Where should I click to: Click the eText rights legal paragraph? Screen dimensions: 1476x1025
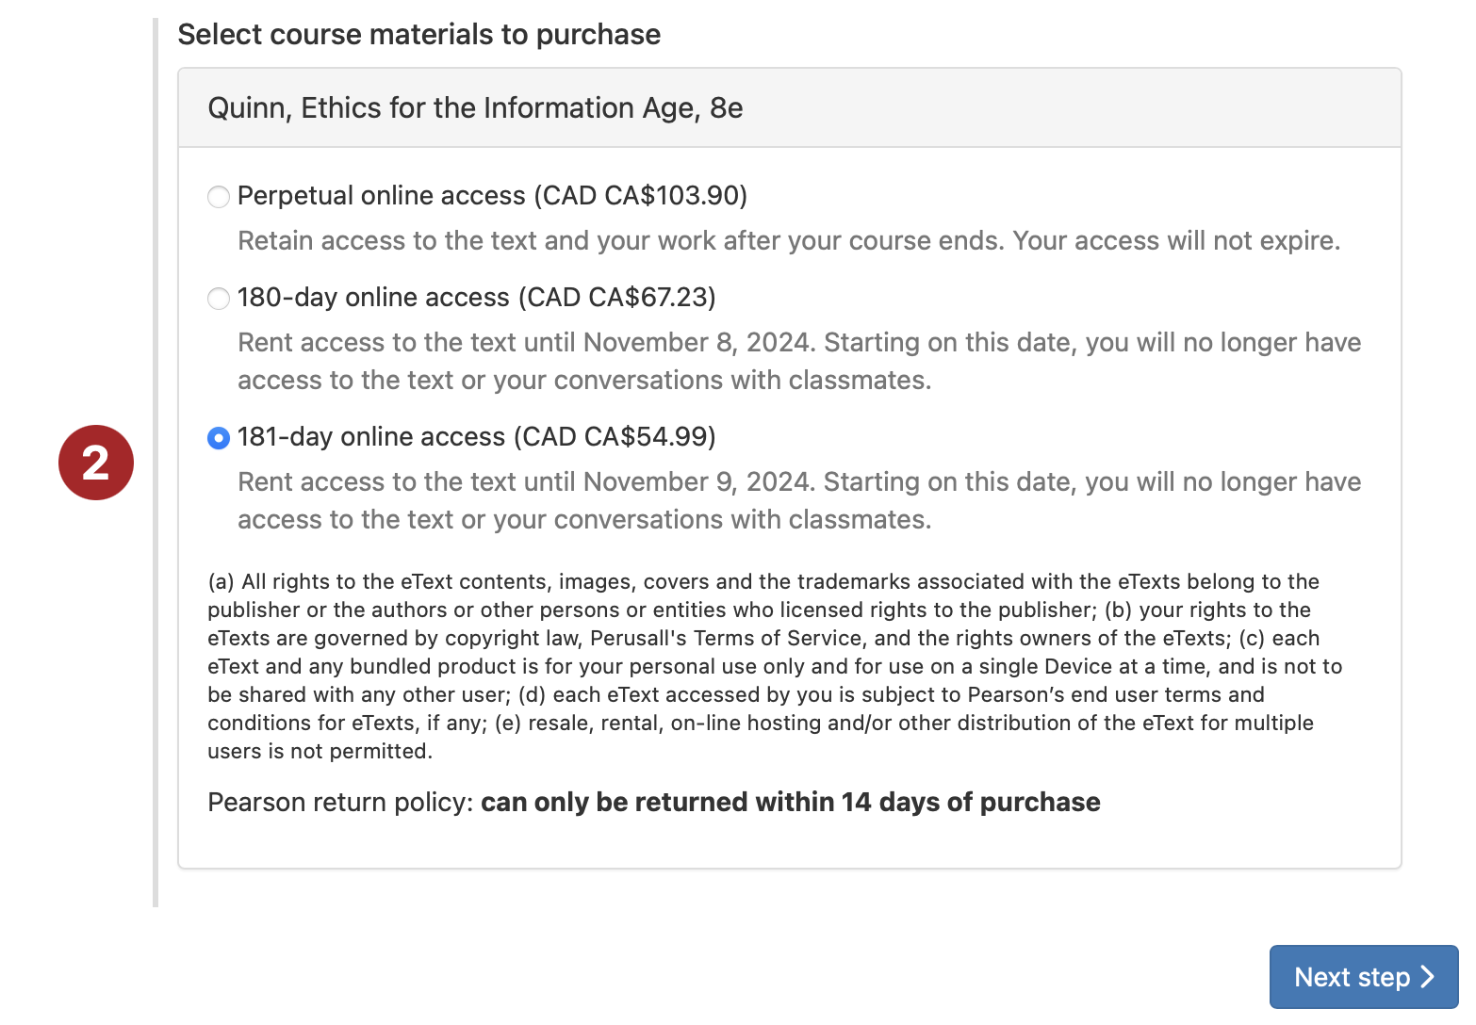tap(775, 666)
